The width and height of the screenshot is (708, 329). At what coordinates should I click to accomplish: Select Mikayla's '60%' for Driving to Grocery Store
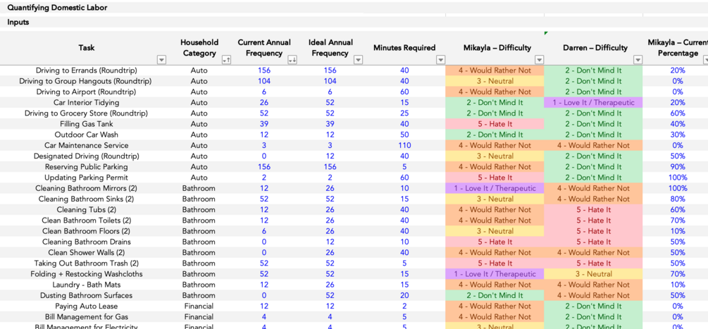coord(677,113)
